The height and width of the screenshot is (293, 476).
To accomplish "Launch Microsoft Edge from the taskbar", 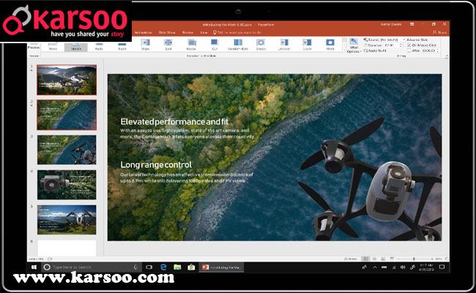I will (x=163, y=267).
